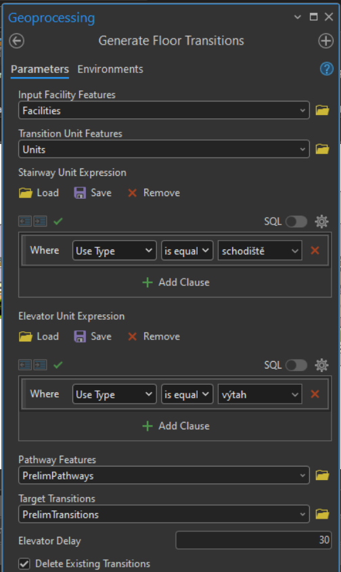Go back using the back arrow icon
This screenshot has height=572, width=341.
(16, 41)
